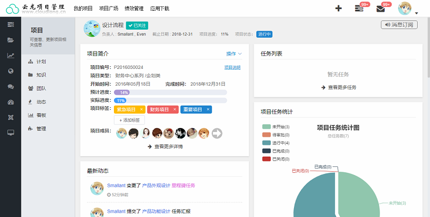Open the Joomla-style icon in dark sidebar

click(x=11, y=117)
